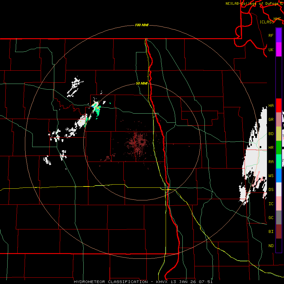Click the BI legend label
This screenshot has width=284, height=284.
pos(271,232)
